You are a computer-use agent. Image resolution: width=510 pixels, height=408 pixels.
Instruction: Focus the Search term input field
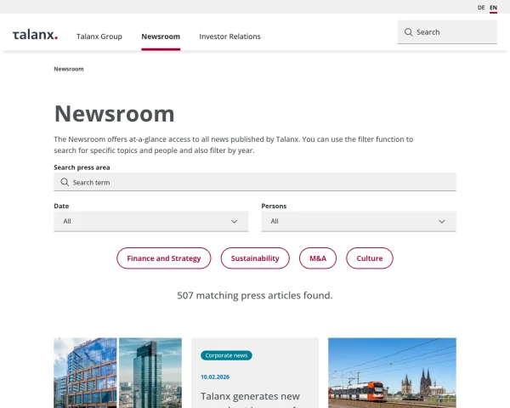point(255,182)
